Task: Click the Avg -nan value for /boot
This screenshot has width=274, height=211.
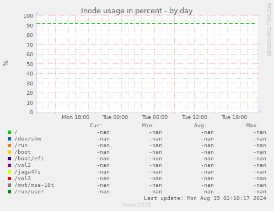Action: click(207, 152)
